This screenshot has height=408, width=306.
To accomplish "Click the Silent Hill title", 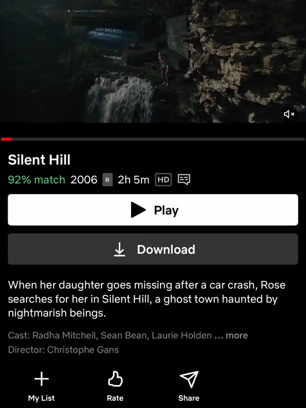I will (x=39, y=159).
